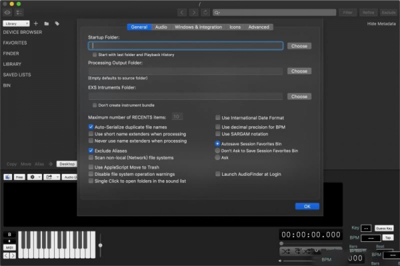400x266 pixels.
Task: Switch to the General tab
Action: coord(139,27)
